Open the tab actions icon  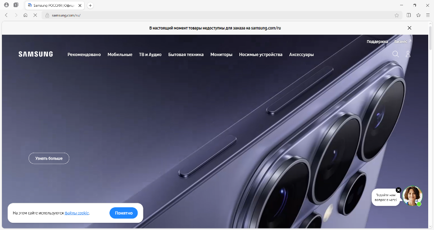pos(16,5)
